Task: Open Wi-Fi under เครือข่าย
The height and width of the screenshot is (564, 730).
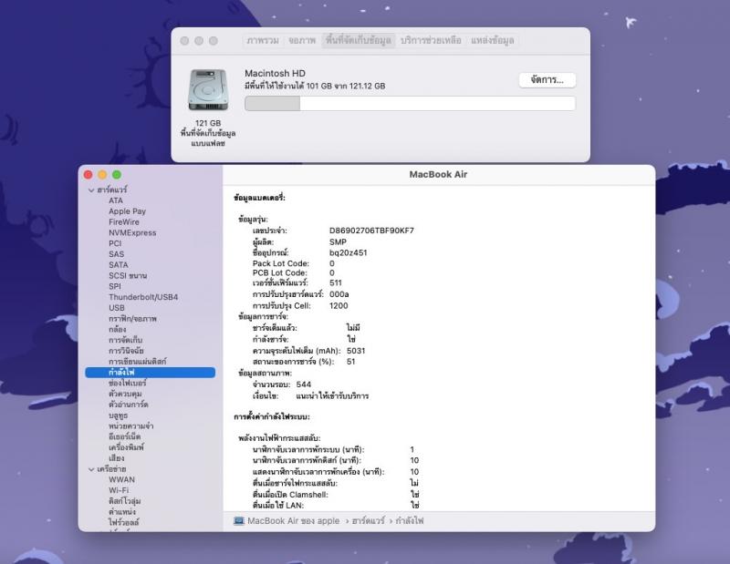Action: (119, 490)
